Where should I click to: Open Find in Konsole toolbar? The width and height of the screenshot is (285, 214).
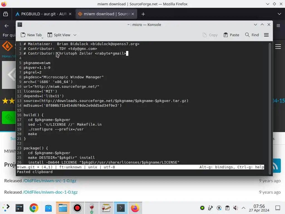tap(252, 35)
